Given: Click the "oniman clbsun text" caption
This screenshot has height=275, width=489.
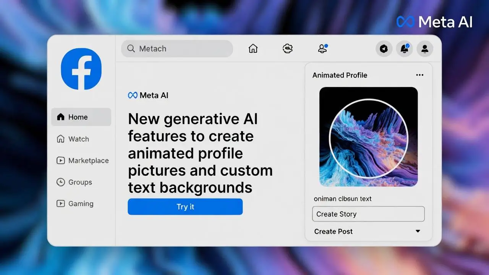Looking at the screenshot, I should coord(343,199).
